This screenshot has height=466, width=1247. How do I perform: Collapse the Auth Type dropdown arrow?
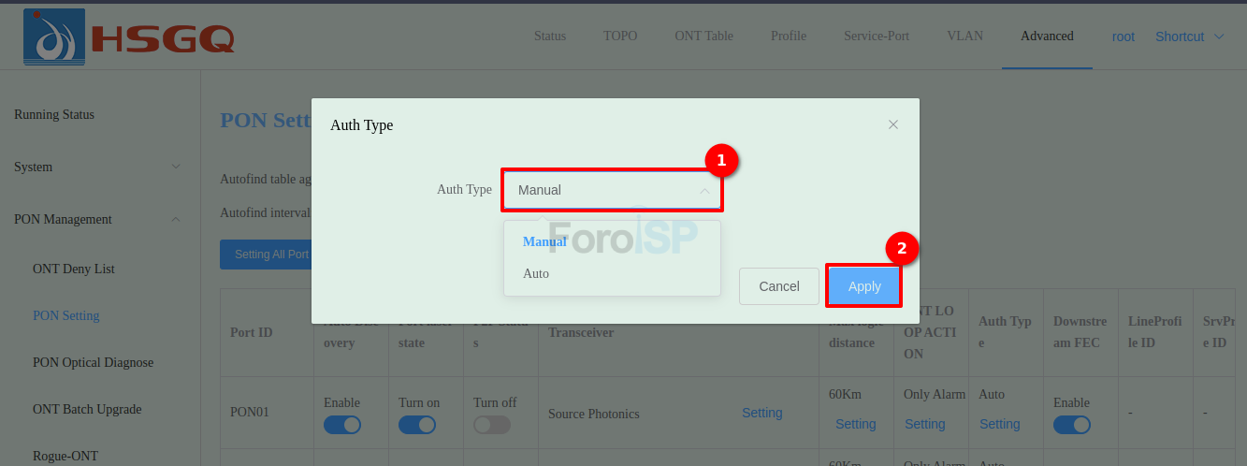click(x=704, y=190)
